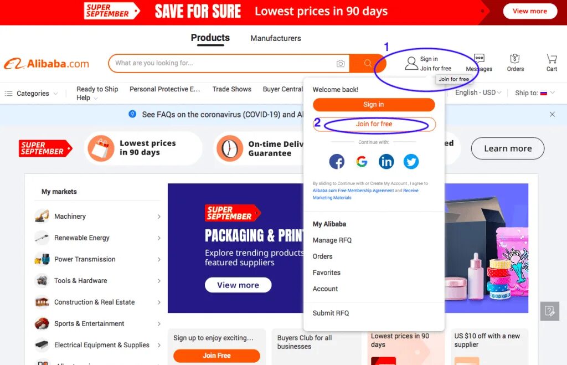Expand the Categories dropdown
This screenshot has width=567, height=365.
[x=31, y=94]
